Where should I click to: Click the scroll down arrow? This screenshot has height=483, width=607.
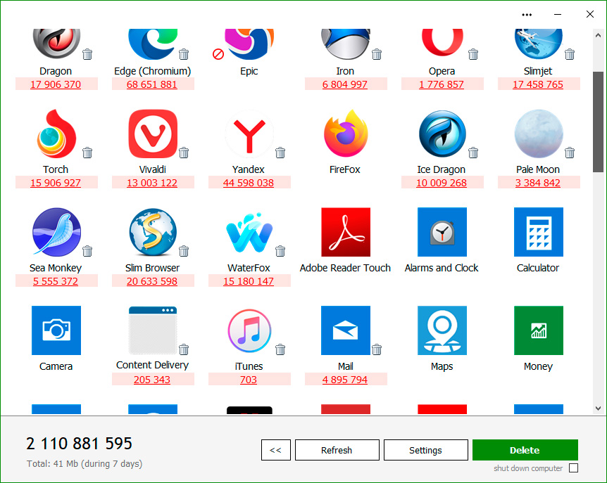599,408
